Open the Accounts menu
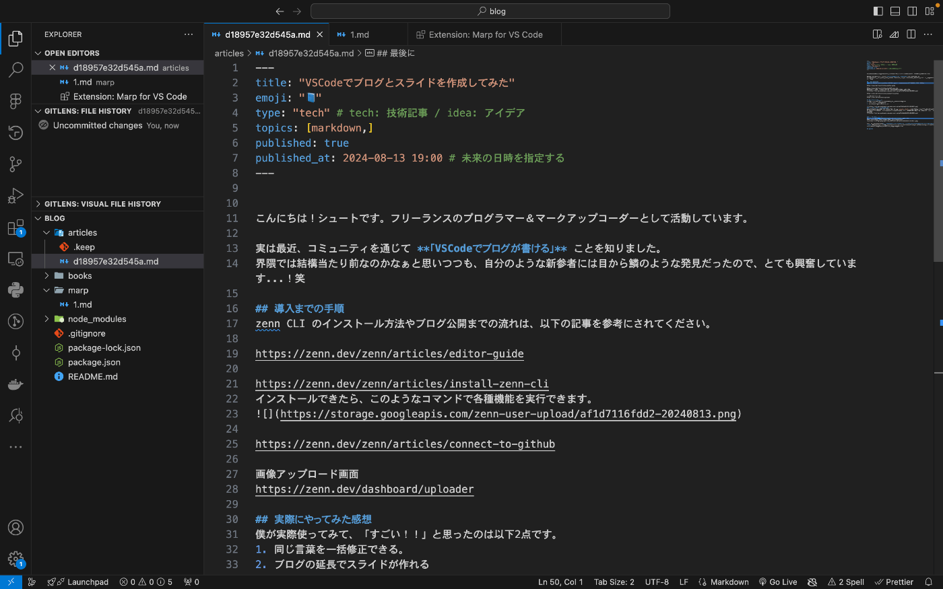Viewport: 943px width, 589px height. point(15,528)
